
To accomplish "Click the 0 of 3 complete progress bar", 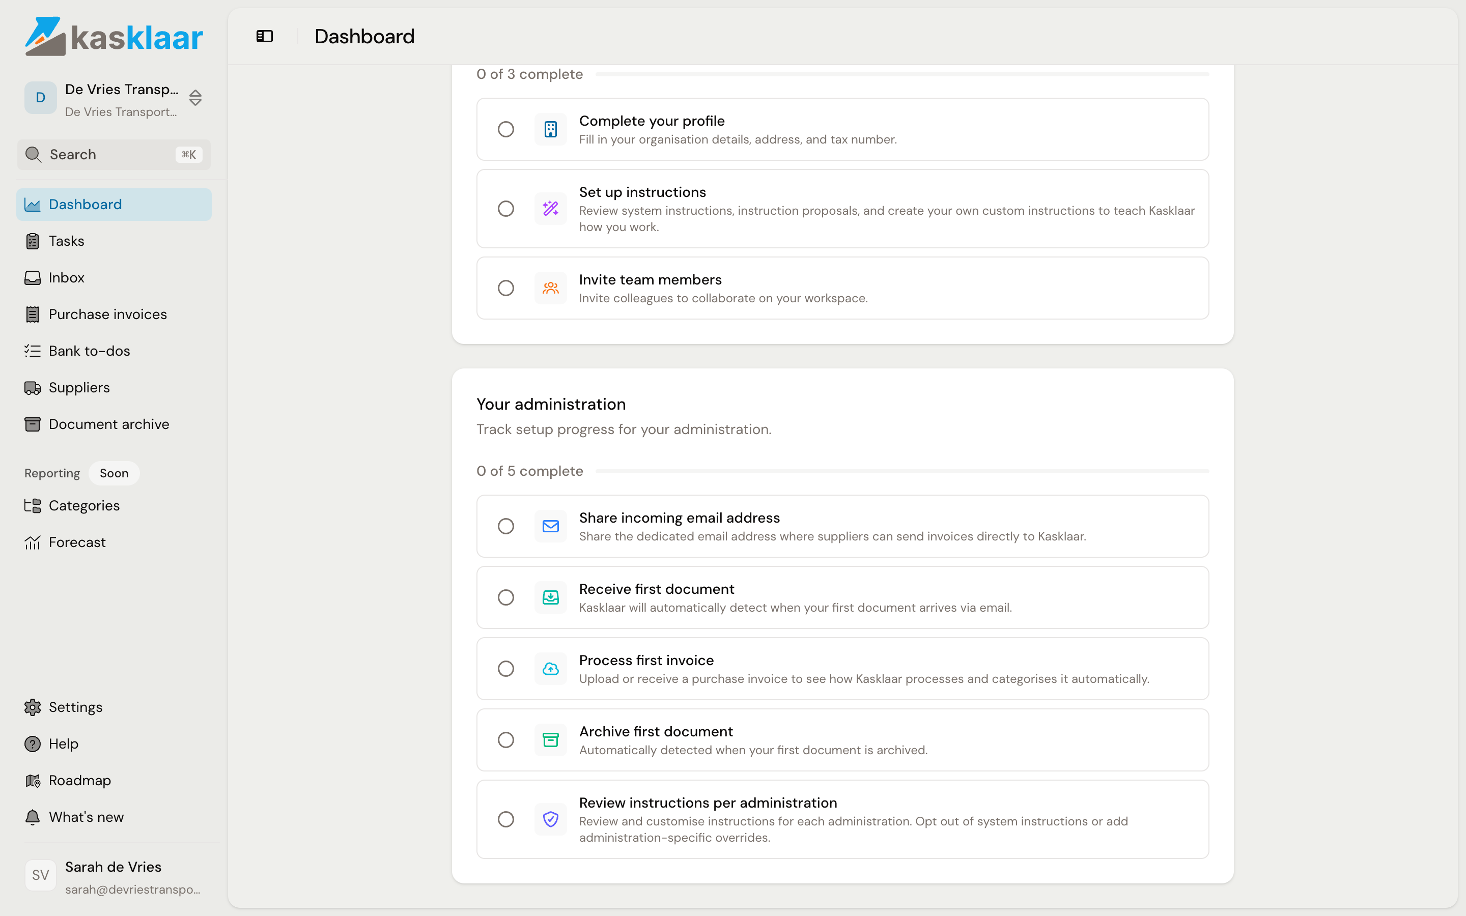I will click(x=902, y=74).
